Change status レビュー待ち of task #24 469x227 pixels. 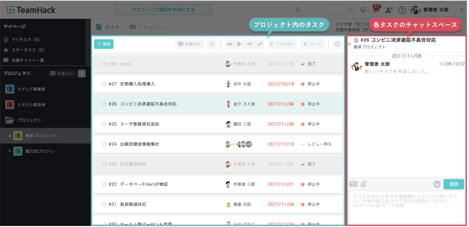tap(316, 144)
